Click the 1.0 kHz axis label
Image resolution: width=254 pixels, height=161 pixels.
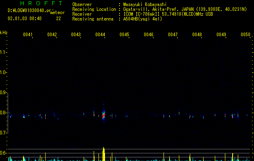4,72
